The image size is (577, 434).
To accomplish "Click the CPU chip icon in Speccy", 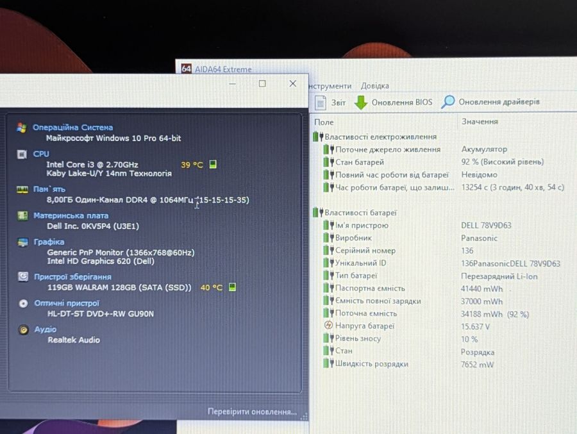I will [x=22, y=154].
